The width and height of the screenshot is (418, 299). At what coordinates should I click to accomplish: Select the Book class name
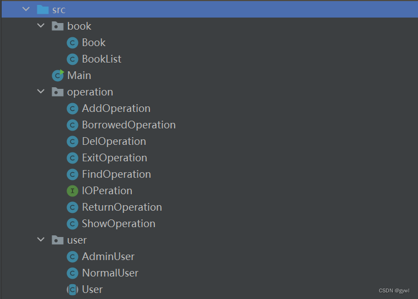pyautogui.click(x=93, y=43)
